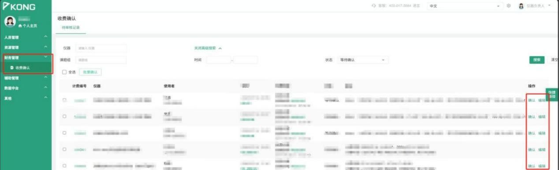Tick the first table row checkbox
This screenshot has width=559, height=170.
pyautogui.click(x=64, y=100)
